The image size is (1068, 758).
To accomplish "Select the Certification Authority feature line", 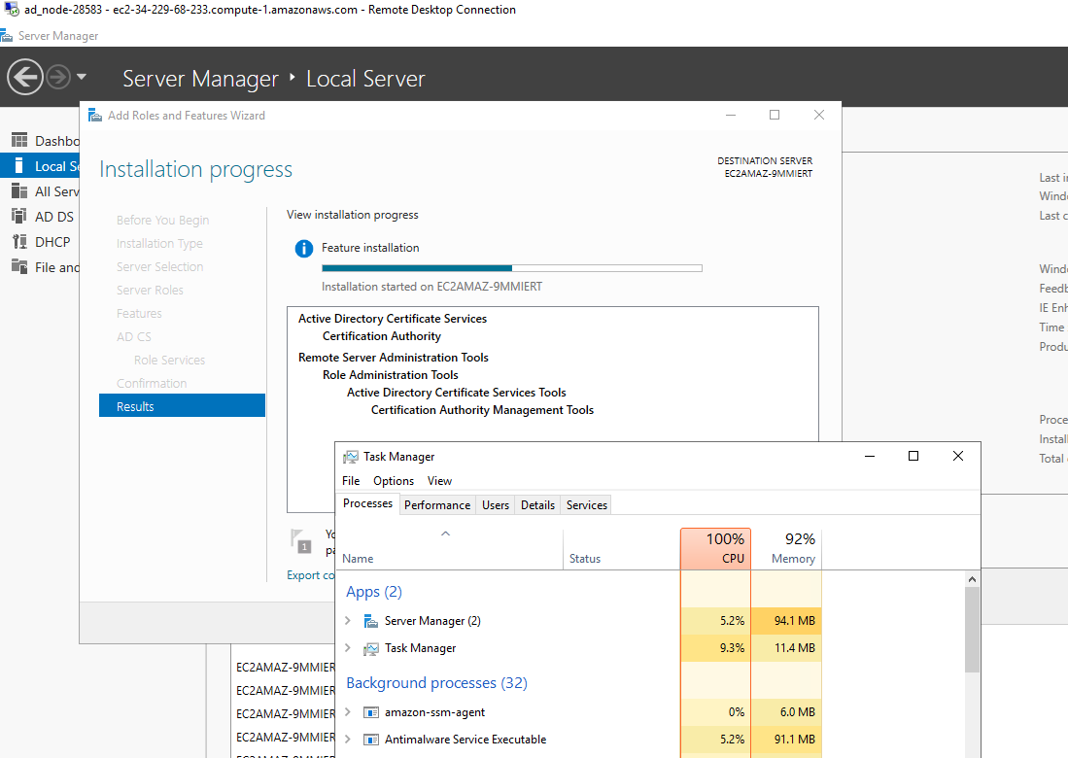I will 381,335.
